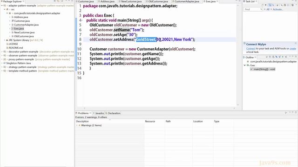The height and width of the screenshot is (167, 298).
Task: Click the editor horizontal scrollbar
Action: pos(159,108)
